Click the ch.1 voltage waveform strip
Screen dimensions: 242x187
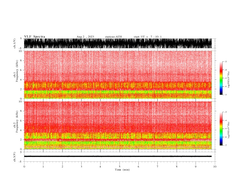click(118, 43)
